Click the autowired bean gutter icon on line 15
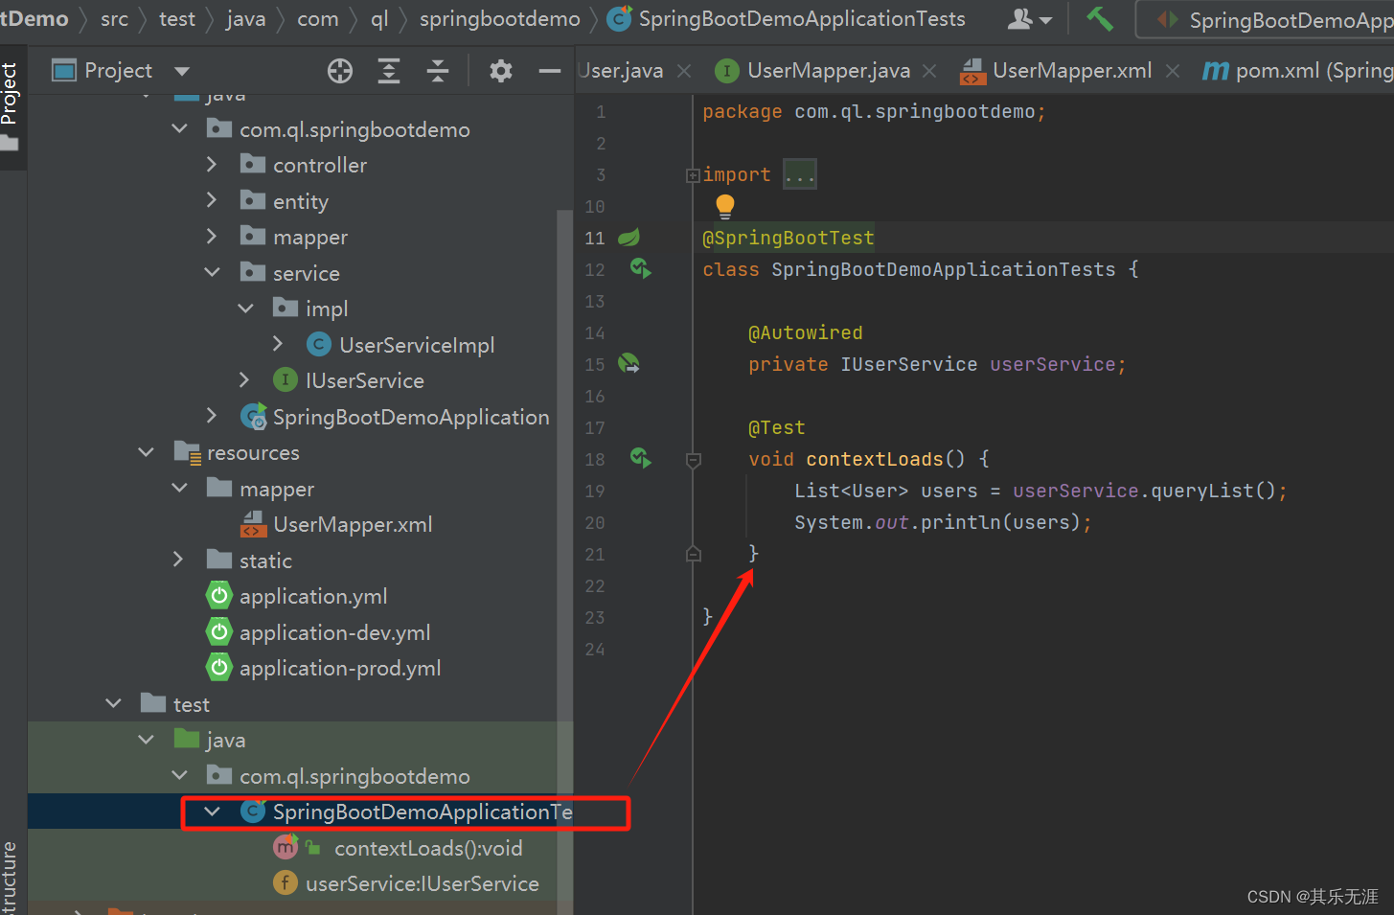The image size is (1394, 915). click(x=628, y=364)
